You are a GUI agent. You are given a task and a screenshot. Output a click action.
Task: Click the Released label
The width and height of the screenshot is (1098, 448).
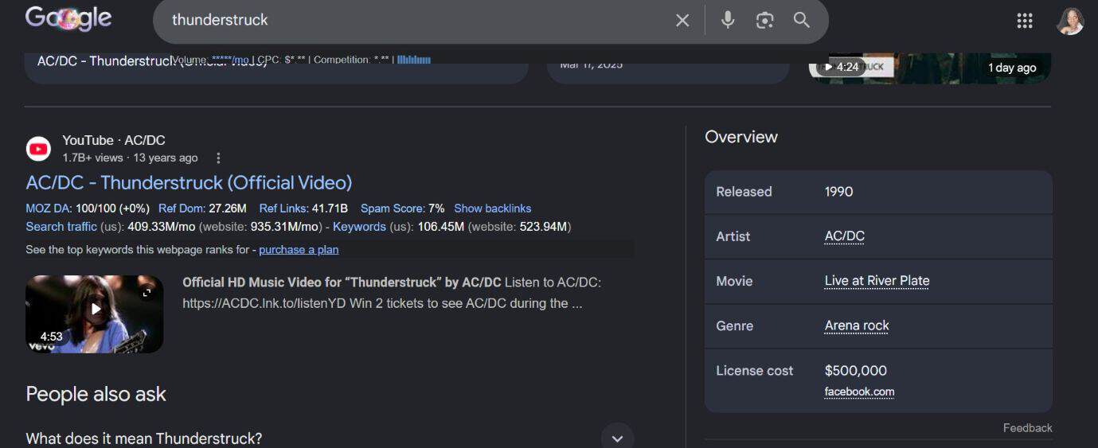[x=744, y=192]
